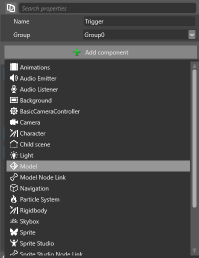199x258 pixels.
Task: Click the Light bulb icon
Action: point(14,155)
